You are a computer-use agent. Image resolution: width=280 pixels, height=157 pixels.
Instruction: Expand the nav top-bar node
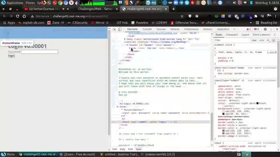pyautogui.click(x=129, y=48)
